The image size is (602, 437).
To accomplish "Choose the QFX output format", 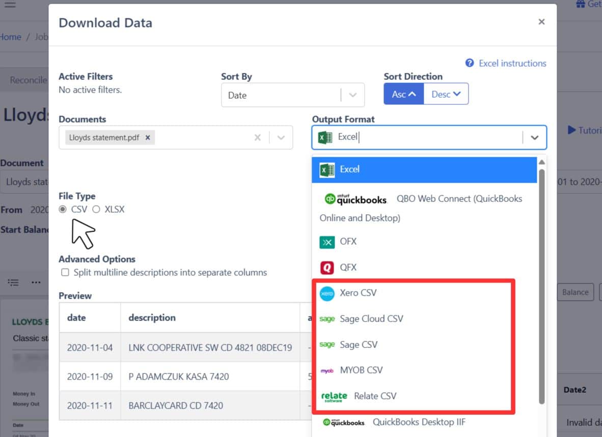I will [424, 268].
